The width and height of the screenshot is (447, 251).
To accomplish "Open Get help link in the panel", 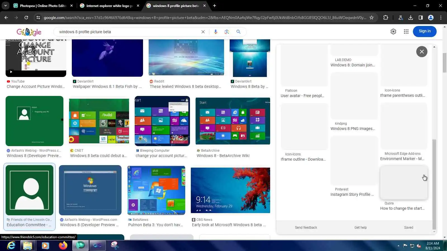I will coord(360,228).
